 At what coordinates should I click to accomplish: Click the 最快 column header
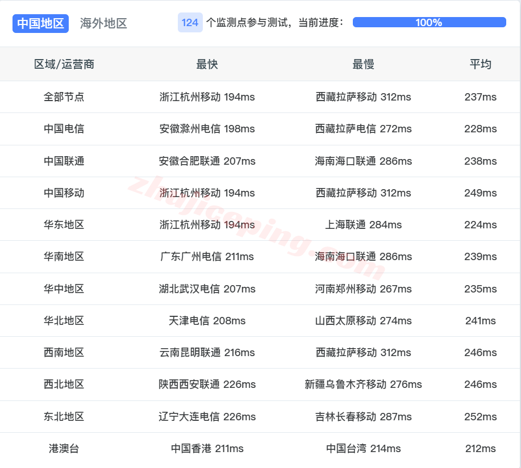(x=207, y=64)
